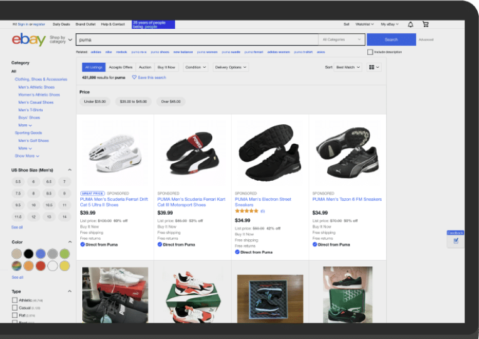
Task: Click the grid view layout icon
Action: (374, 67)
